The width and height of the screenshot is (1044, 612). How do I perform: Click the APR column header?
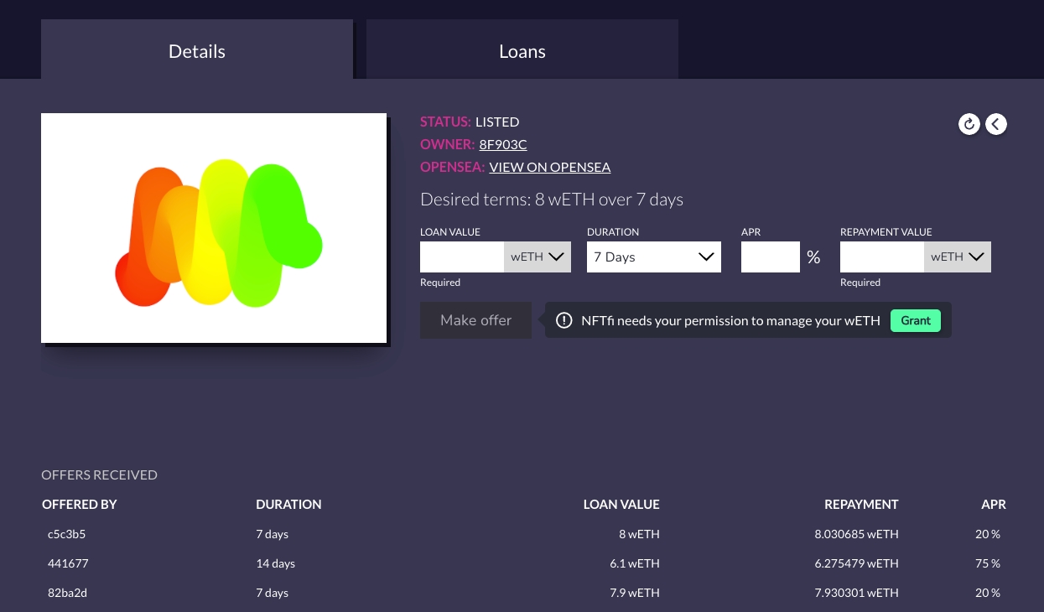click(x=993, y=504)
